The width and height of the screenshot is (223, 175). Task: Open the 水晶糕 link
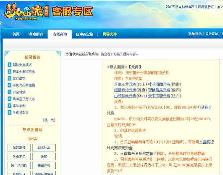[x=205, y=142]
